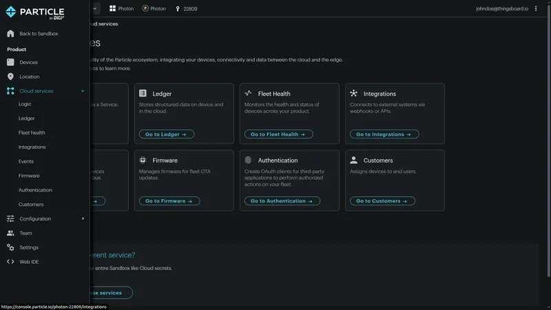This screenshot has height=310, width=551.
Task: Click the circled P Photon icon in top bar
Action: tap(145, 8)
